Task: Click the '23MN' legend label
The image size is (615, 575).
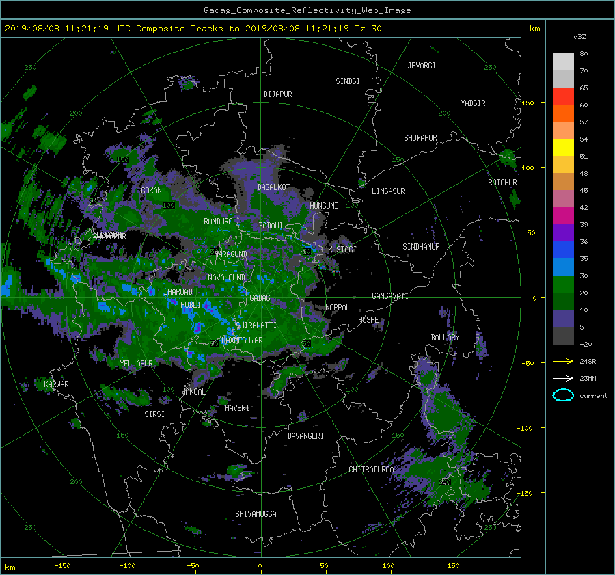Action: coord(588,378)
